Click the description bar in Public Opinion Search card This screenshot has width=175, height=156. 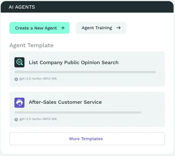tap(85, 72)
